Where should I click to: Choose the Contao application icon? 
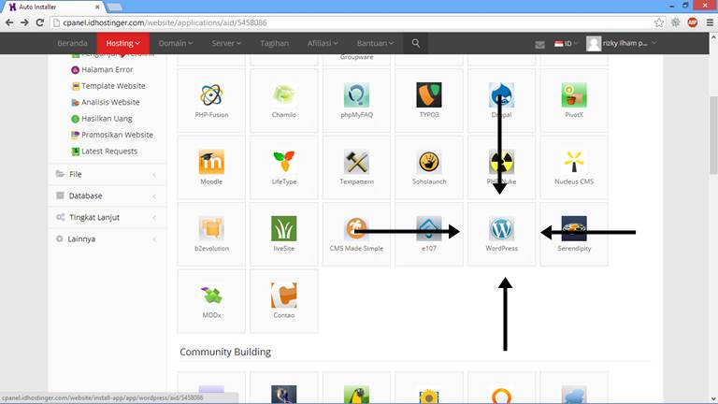283,296
